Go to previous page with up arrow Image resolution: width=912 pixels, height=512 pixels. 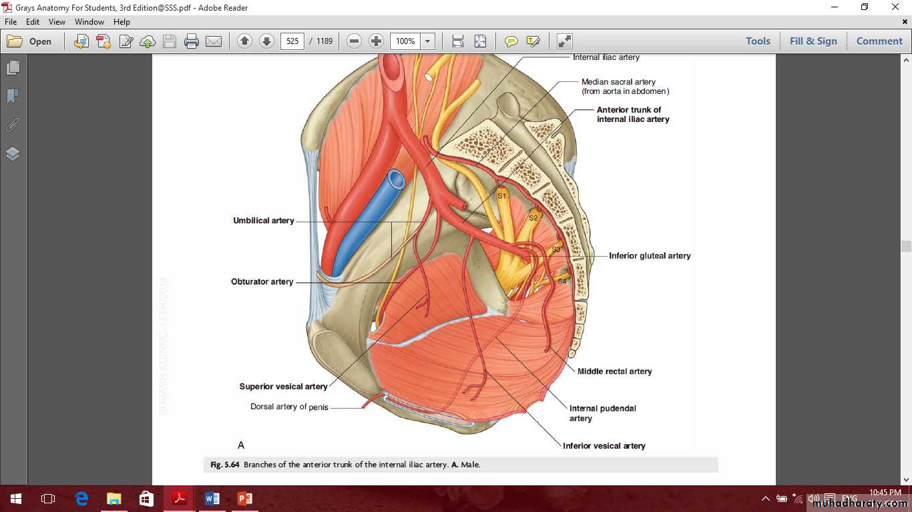[x=244, y=41]
